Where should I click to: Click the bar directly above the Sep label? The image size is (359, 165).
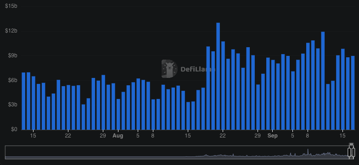273,95
